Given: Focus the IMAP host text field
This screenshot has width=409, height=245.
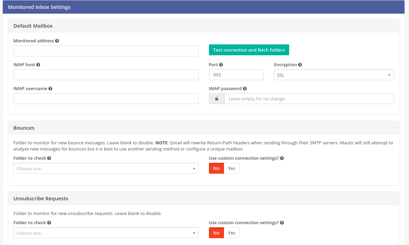Looking at the screenshot, I should pyautogui.click(x=106, y=75).
